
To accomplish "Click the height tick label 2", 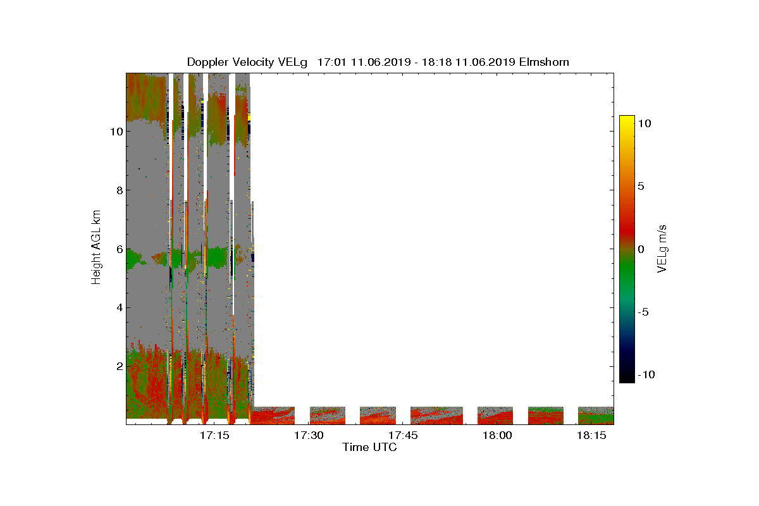I will click(x=119, y=366).
